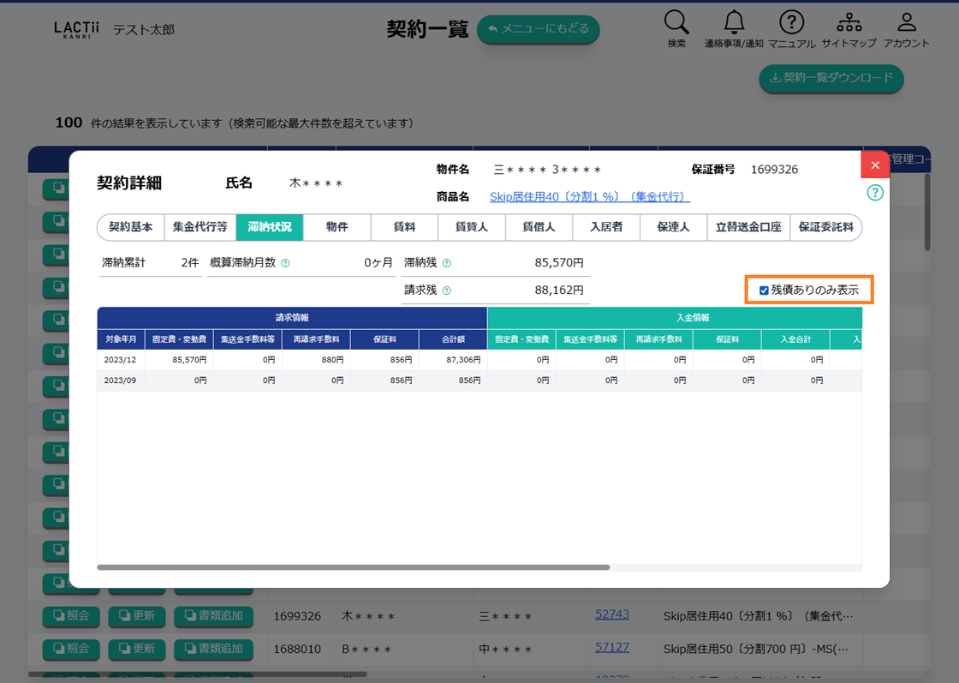
Task: Open the 集金代行等 tab
Action: pyautogui.click(x=200, y=227)
